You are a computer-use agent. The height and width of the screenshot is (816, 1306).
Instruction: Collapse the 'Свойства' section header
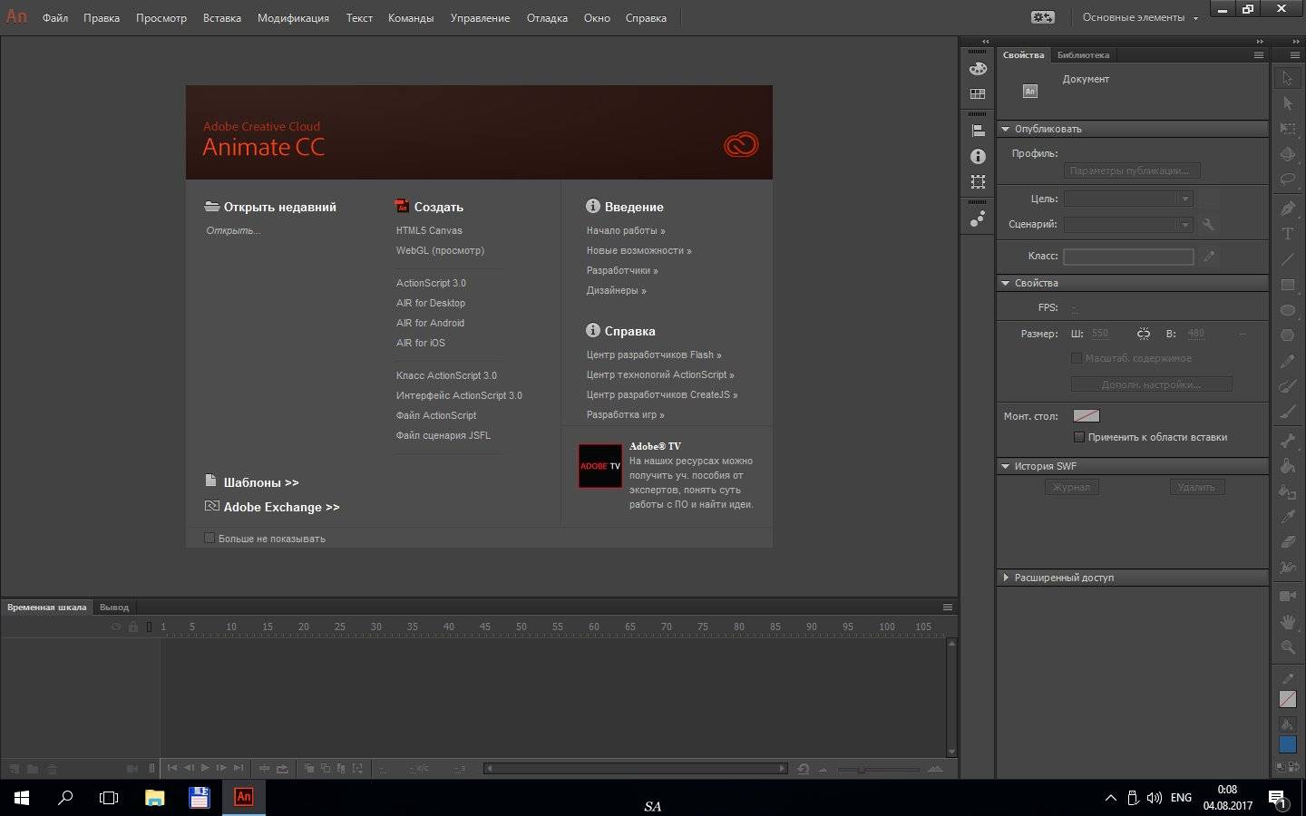1005,283
